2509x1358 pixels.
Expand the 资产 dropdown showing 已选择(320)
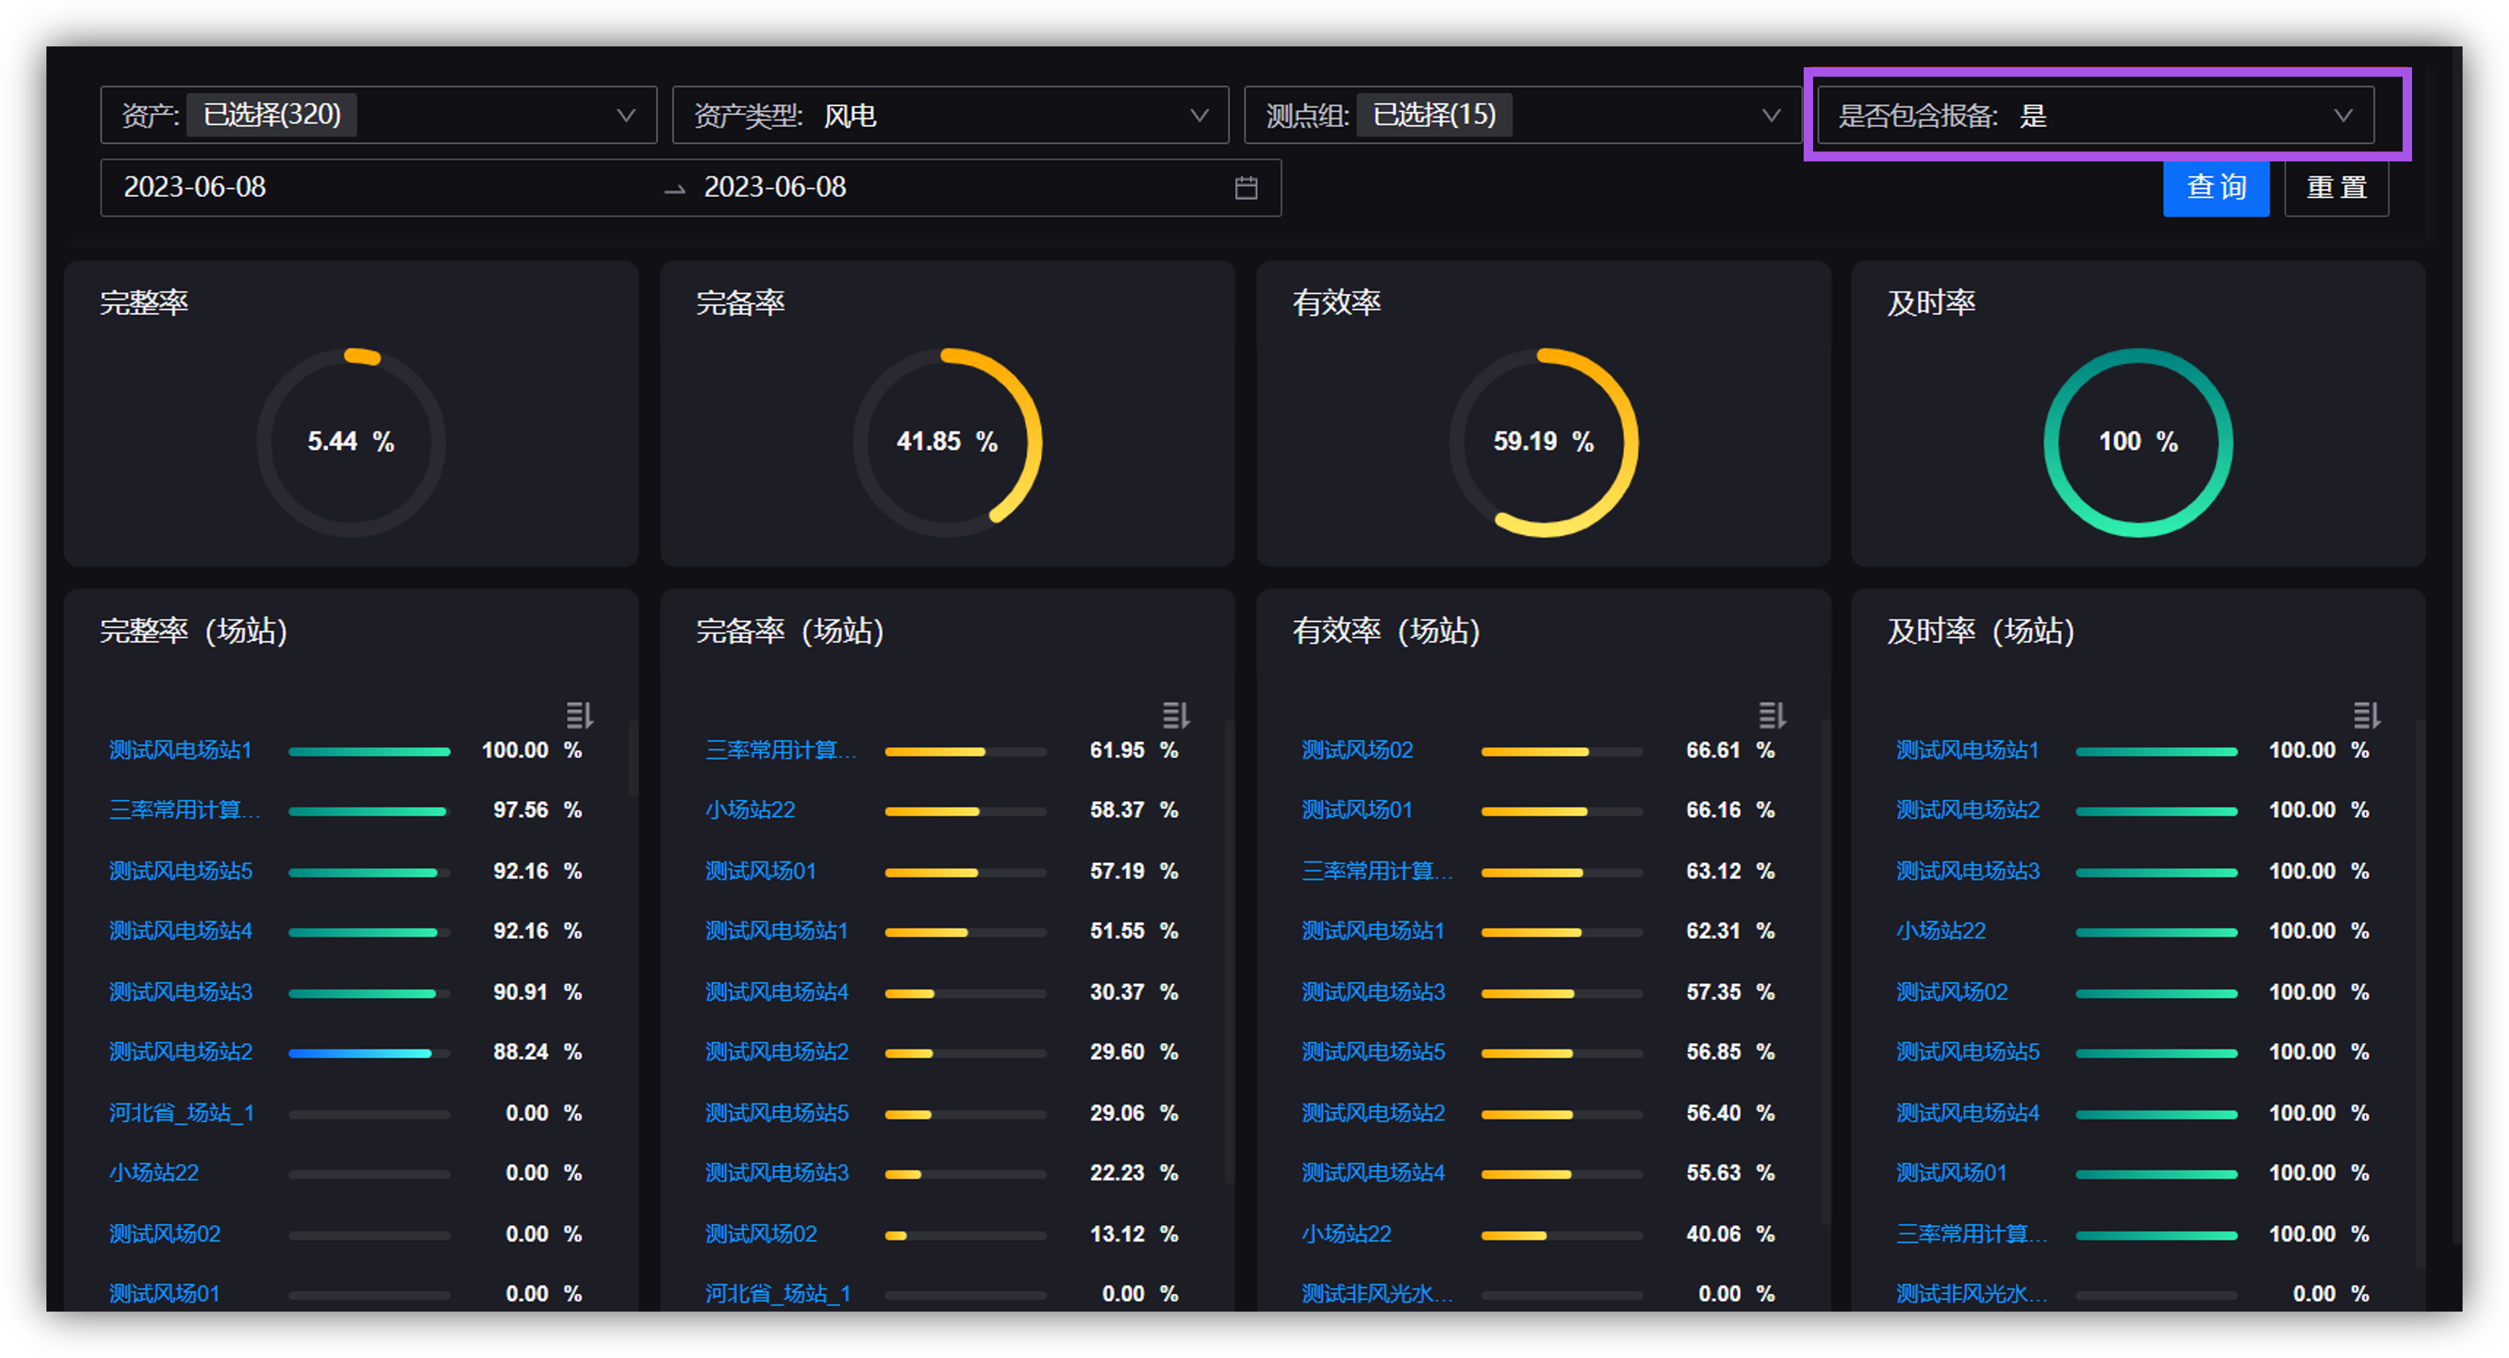tap(378, 116)
